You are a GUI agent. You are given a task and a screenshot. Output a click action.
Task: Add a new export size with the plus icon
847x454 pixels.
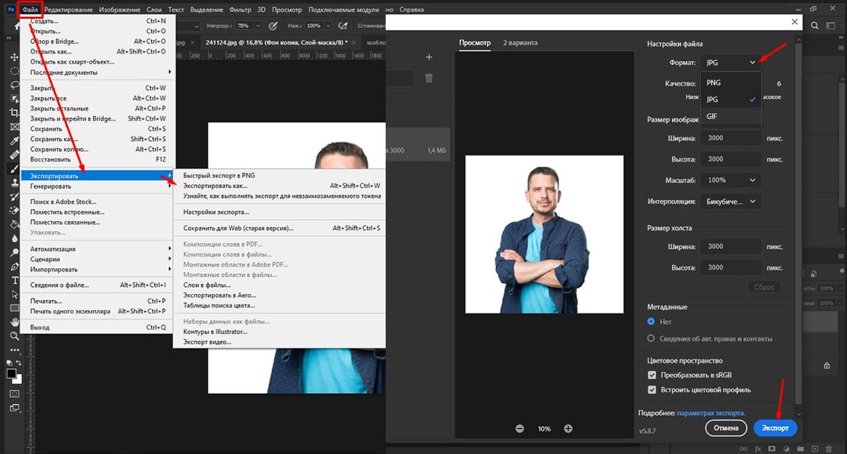429,58
